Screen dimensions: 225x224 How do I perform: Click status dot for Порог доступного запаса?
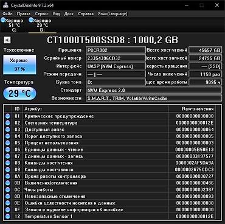click(8, 136)
